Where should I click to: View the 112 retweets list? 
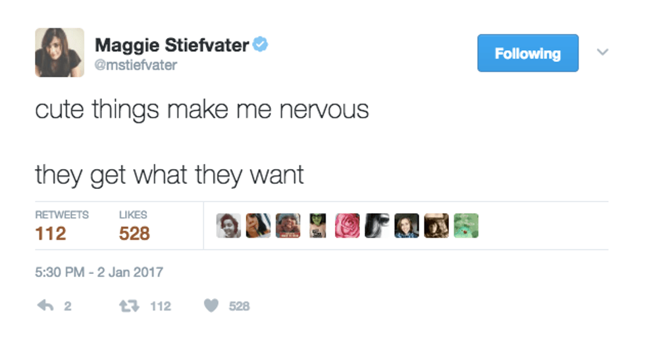51,226
